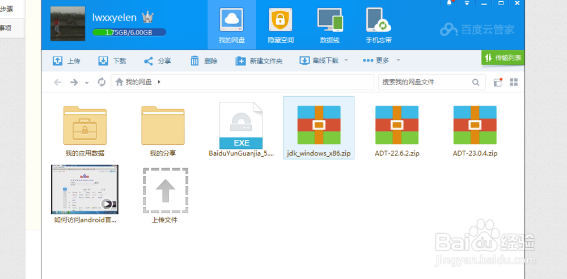Click the 分享 share button
The image size is (567, 279).
(158, 61)
